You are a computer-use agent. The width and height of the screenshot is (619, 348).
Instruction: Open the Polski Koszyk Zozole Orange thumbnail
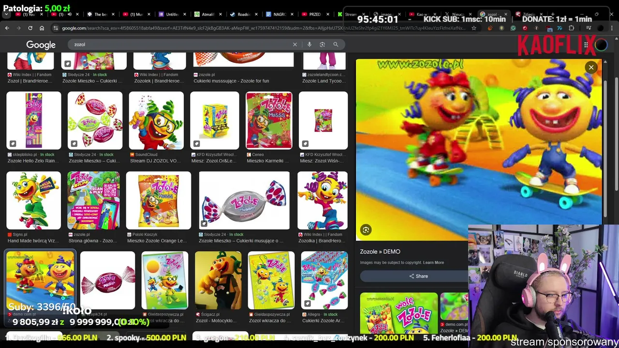click(x=159, y=201)
